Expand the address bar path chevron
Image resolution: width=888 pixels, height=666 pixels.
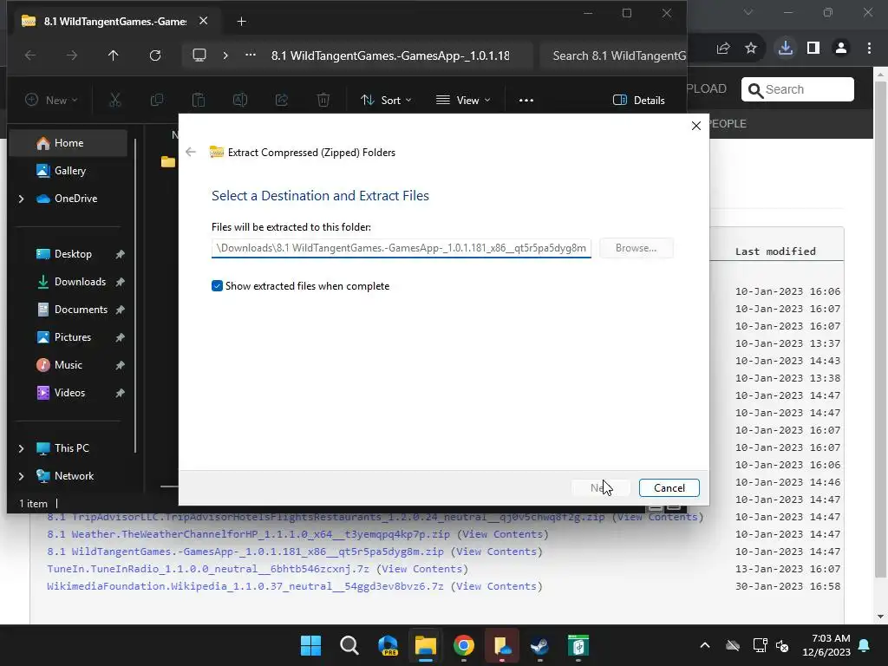pos(225,55)
